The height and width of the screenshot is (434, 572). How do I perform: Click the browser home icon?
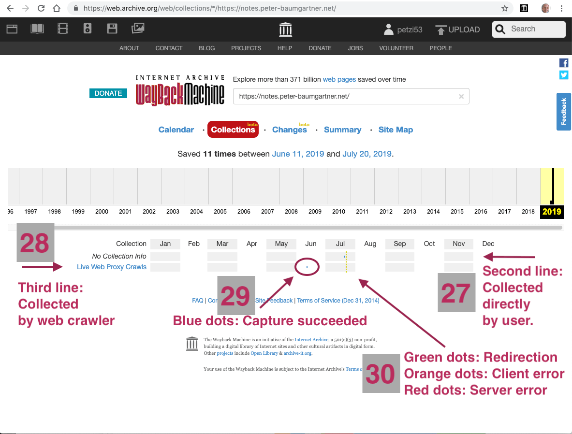[x=57, y=8]
